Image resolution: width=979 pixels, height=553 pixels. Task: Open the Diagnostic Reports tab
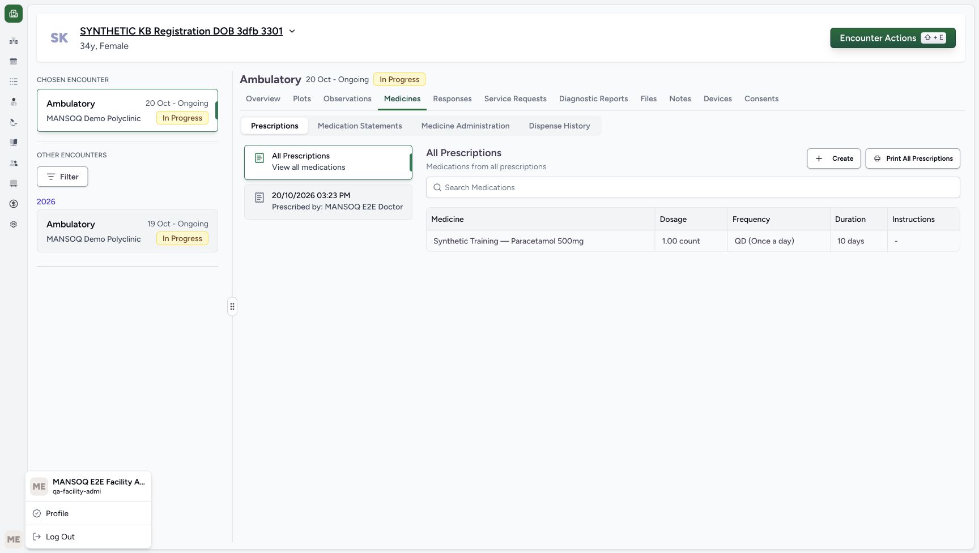[x=593, y=98]
